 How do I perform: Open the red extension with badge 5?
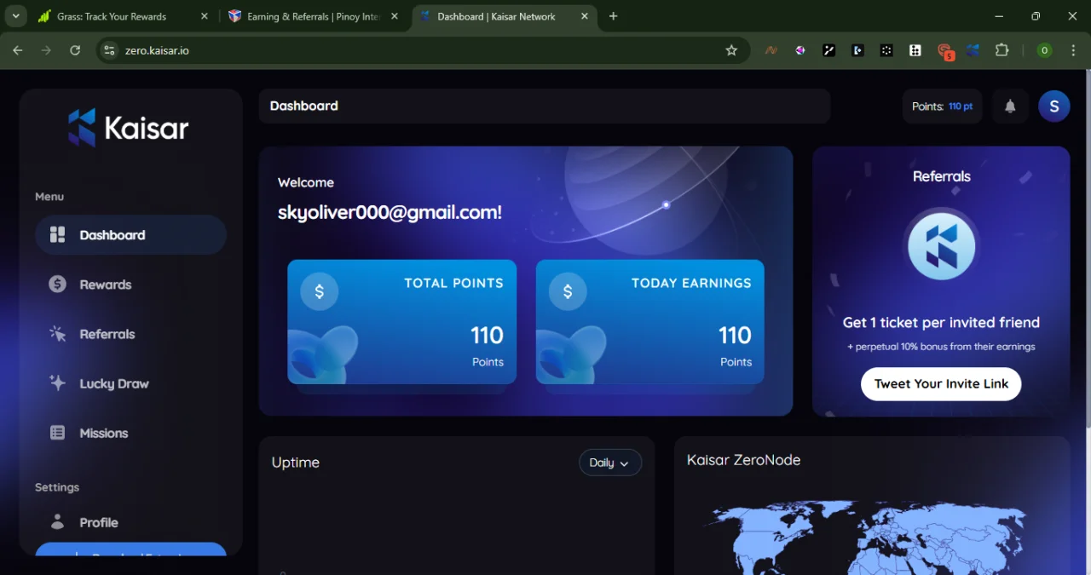(944, 50)
